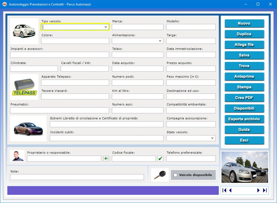
Task: Open the Anteprima print preview
Action: pos(244,77)
